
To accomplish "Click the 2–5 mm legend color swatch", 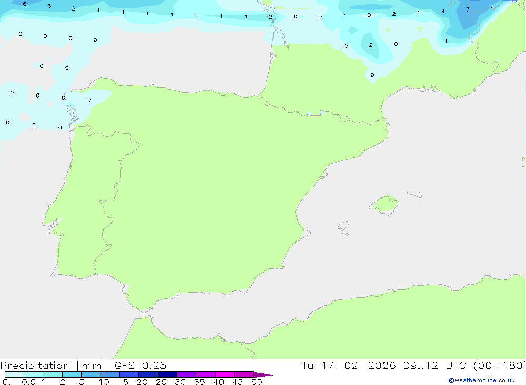I will point(72,374).
